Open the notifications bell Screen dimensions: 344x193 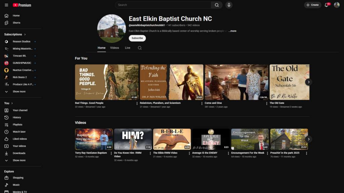(x=327, y=5)
